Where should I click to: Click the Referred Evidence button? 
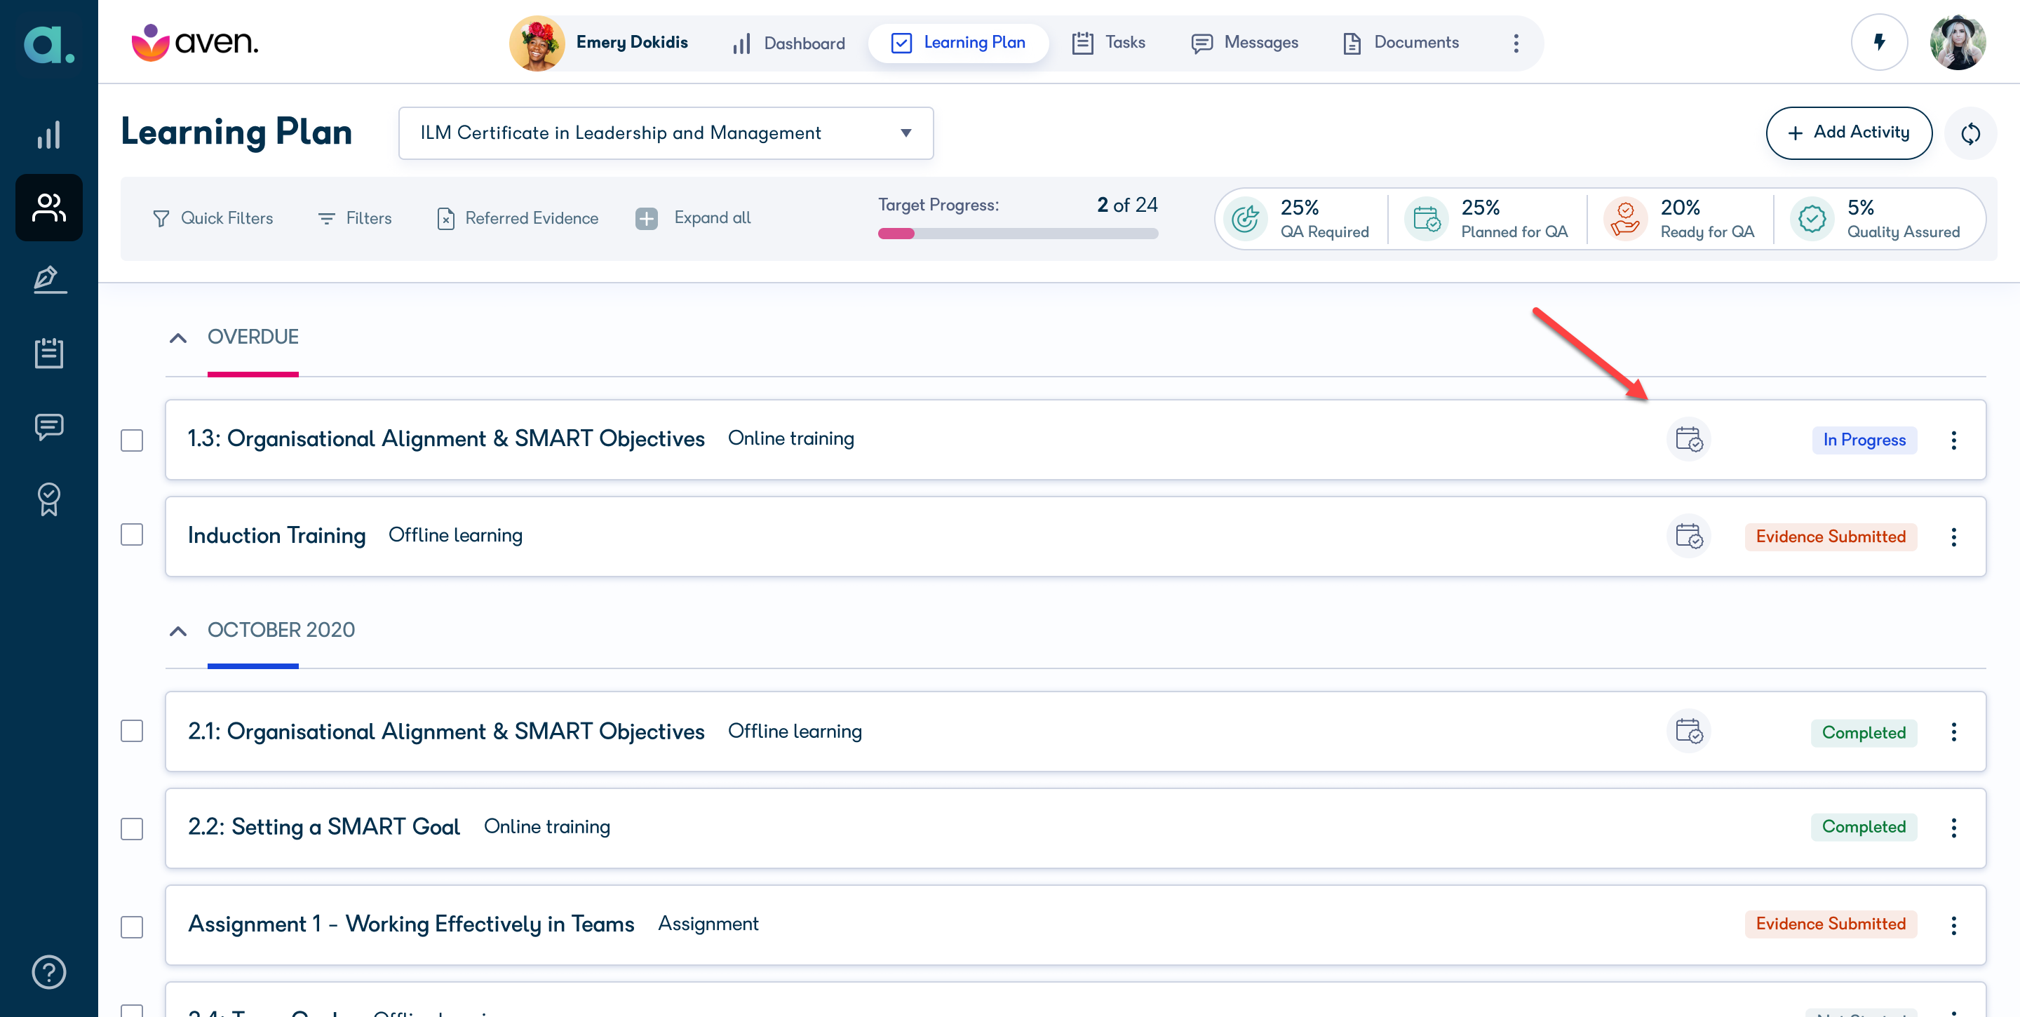point(518,219)
